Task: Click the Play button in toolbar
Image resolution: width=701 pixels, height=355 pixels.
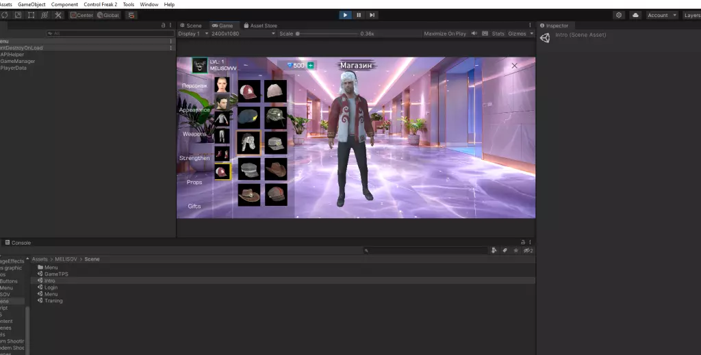Action: [345, 15]
